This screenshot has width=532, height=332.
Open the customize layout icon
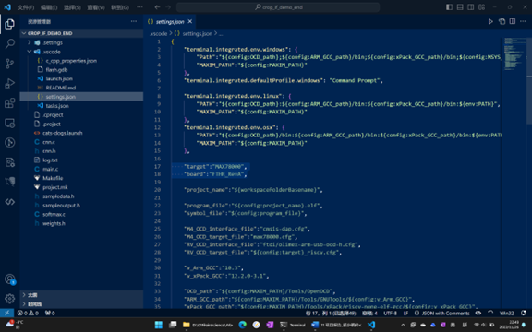tap(481, 7)
